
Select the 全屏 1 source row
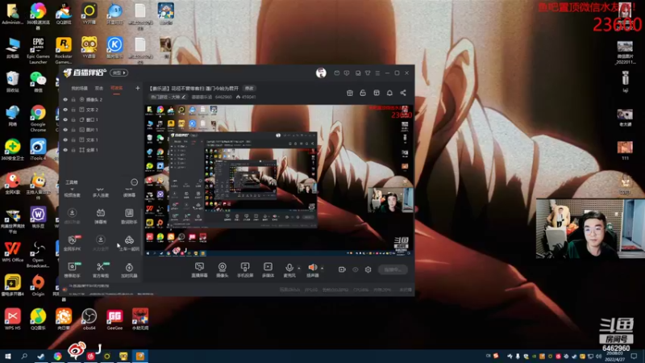click(102, 150)
